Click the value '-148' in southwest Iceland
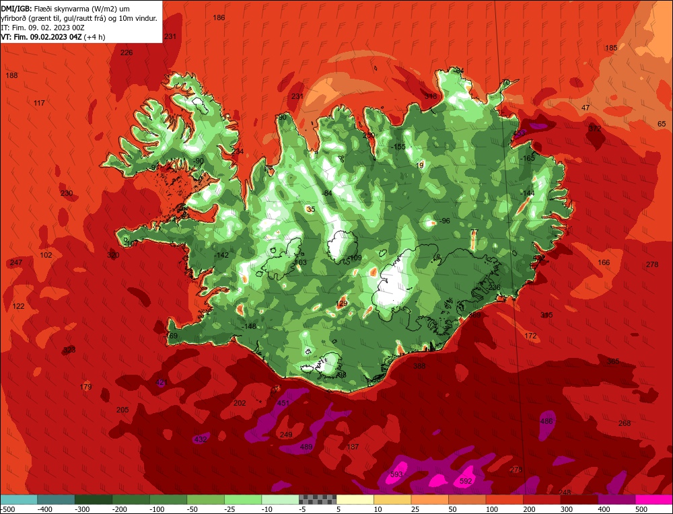 point(248,326)
